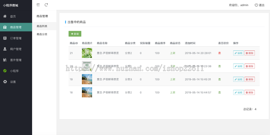Click the chart icon for 晋升管理

pos(5,60)
